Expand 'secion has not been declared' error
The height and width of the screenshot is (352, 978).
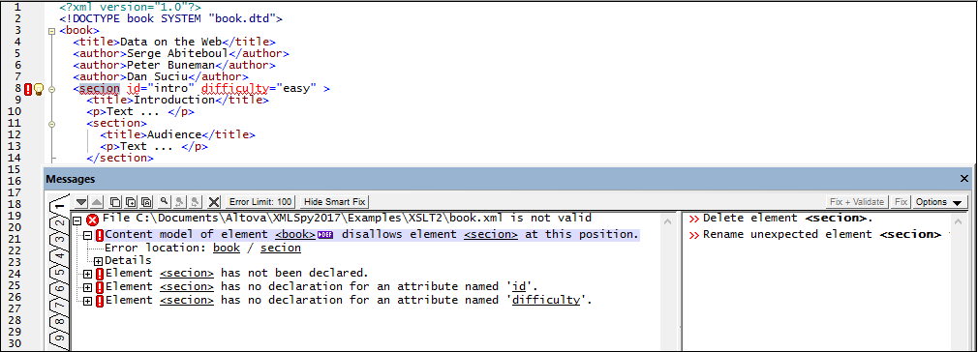87,274
